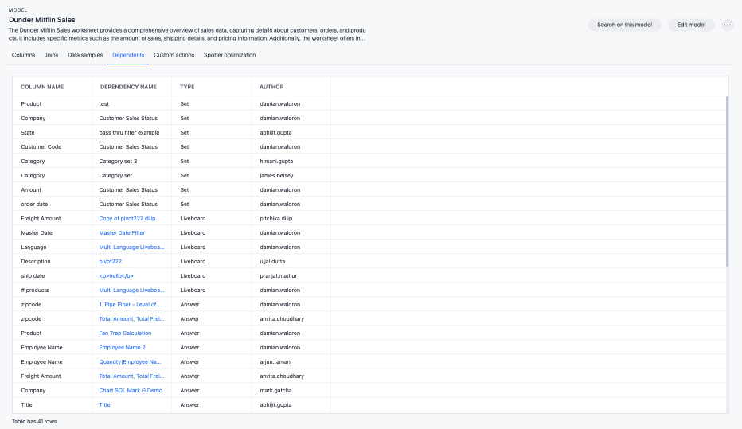
Task: Open the Employee Name 2 answer link
Action: point(122,348)
